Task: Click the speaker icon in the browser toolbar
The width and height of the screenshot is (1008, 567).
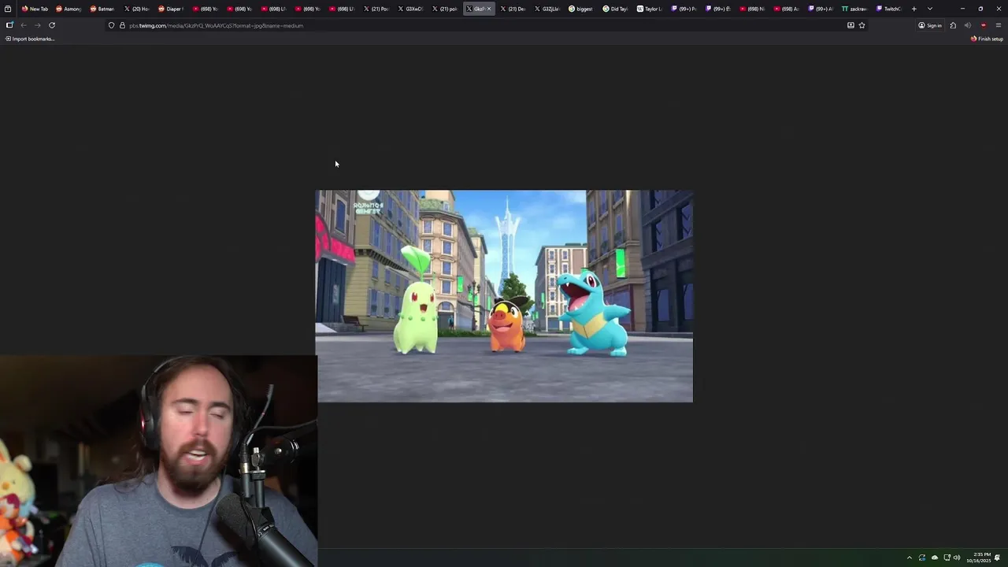Action: tap(968, 25)
